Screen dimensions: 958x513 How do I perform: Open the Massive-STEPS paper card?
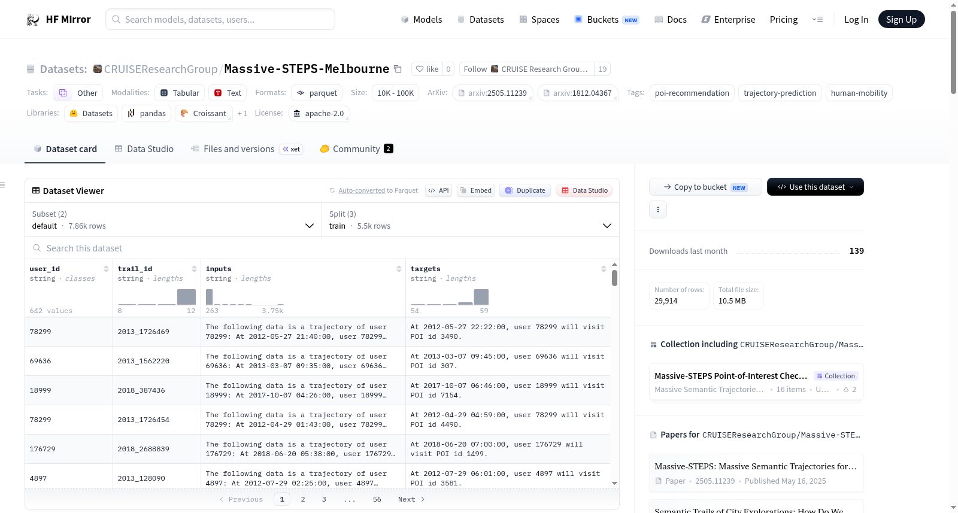756,473
